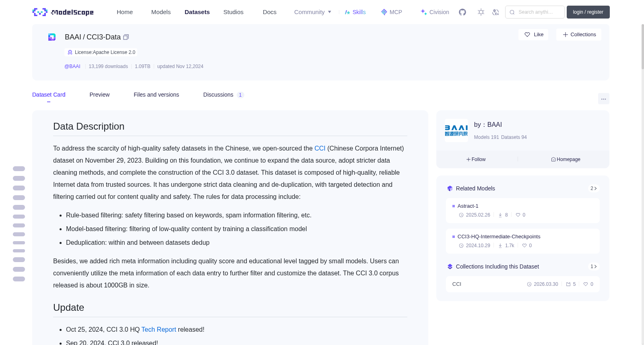Click the BAAI organization logo
Viewport: 644px width, 345px height.
coord(456,130)
